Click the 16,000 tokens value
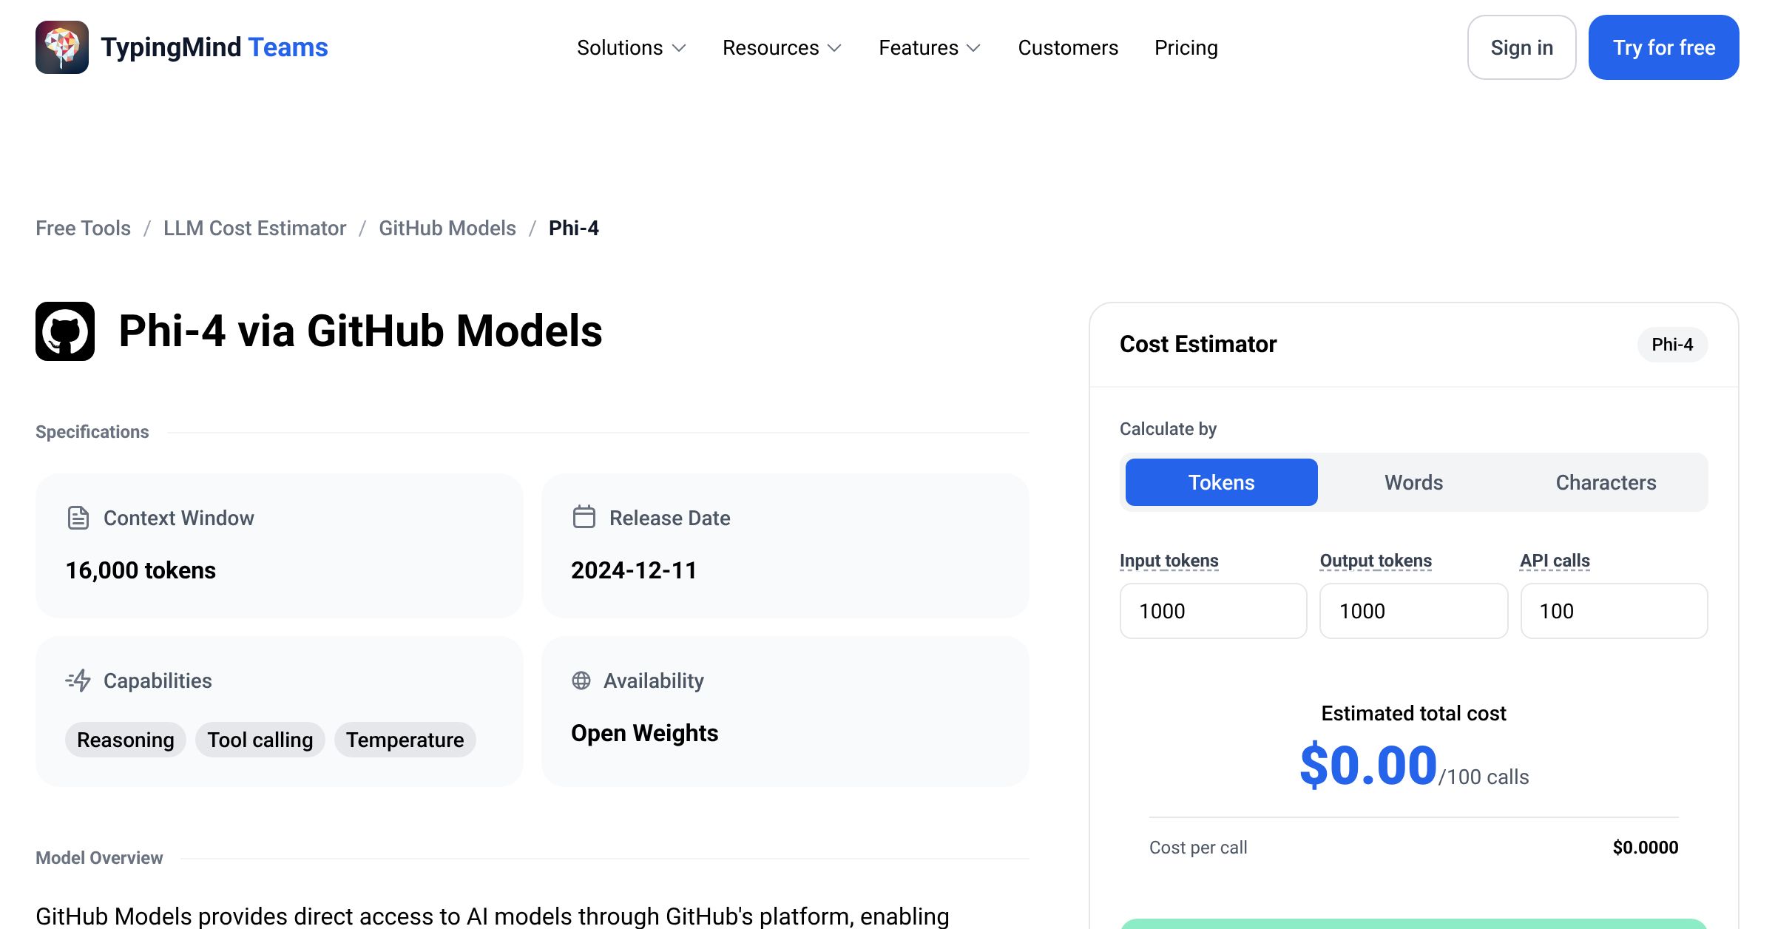The image size is (1775, 929). click(x=141, y=570)
